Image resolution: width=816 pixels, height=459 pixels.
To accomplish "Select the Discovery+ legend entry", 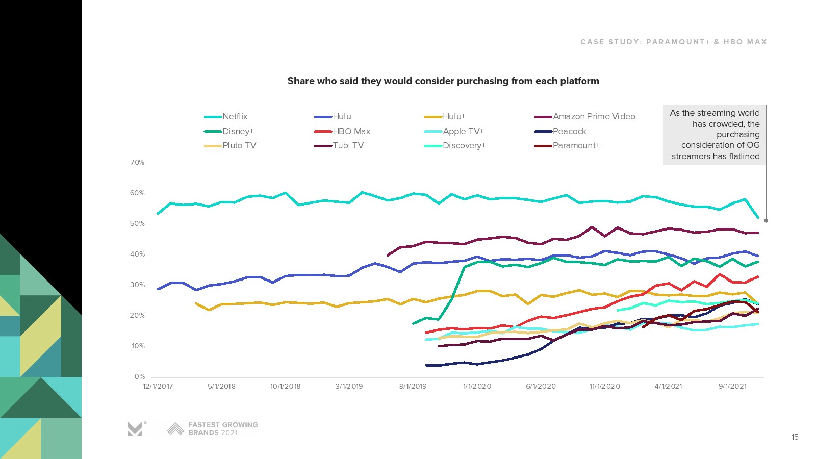I will (464, 146).
